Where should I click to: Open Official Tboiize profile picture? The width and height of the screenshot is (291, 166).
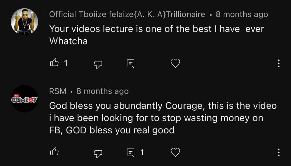25,22
